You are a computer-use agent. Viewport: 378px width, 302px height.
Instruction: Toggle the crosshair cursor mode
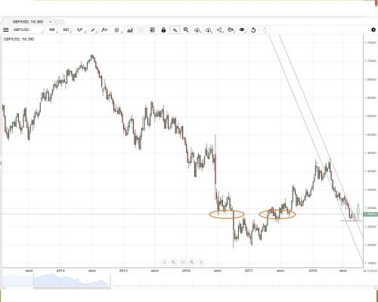pos(175,30)
